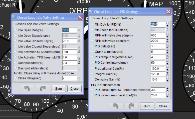Screen dimensions: 195x119
Task: Close Idle Valve Settings with red X
Action: coord(80,17)
